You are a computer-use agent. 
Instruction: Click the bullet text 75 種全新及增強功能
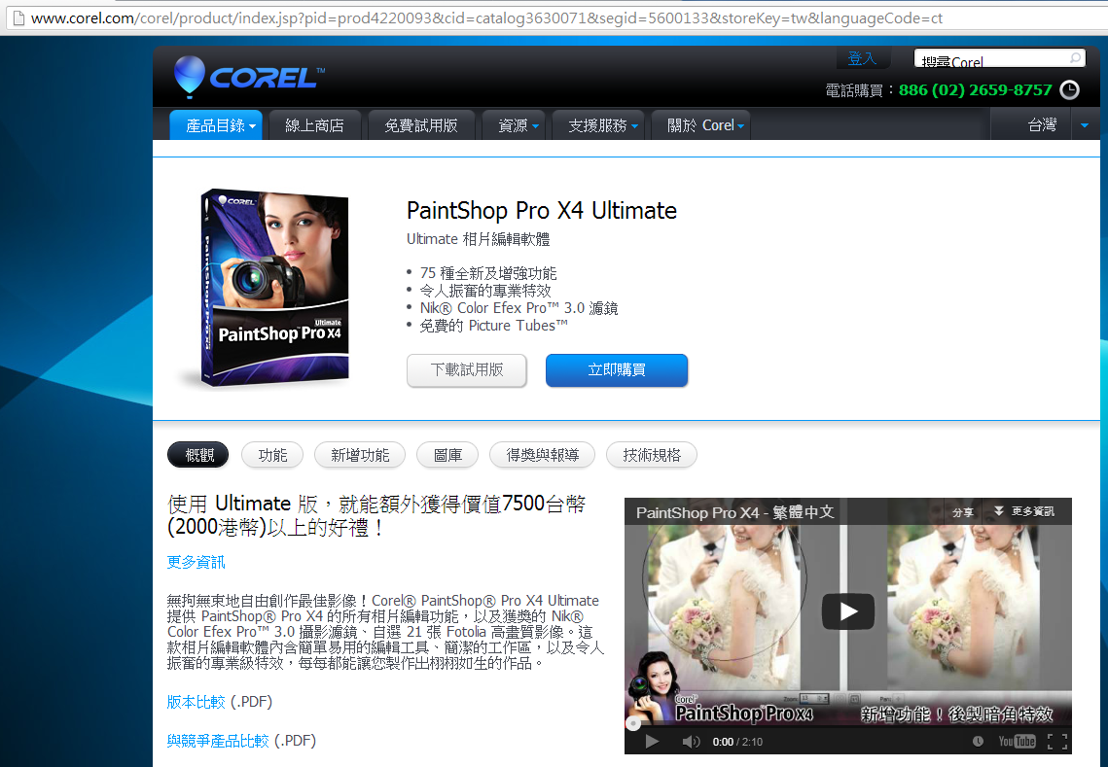(x=488, y=273)
